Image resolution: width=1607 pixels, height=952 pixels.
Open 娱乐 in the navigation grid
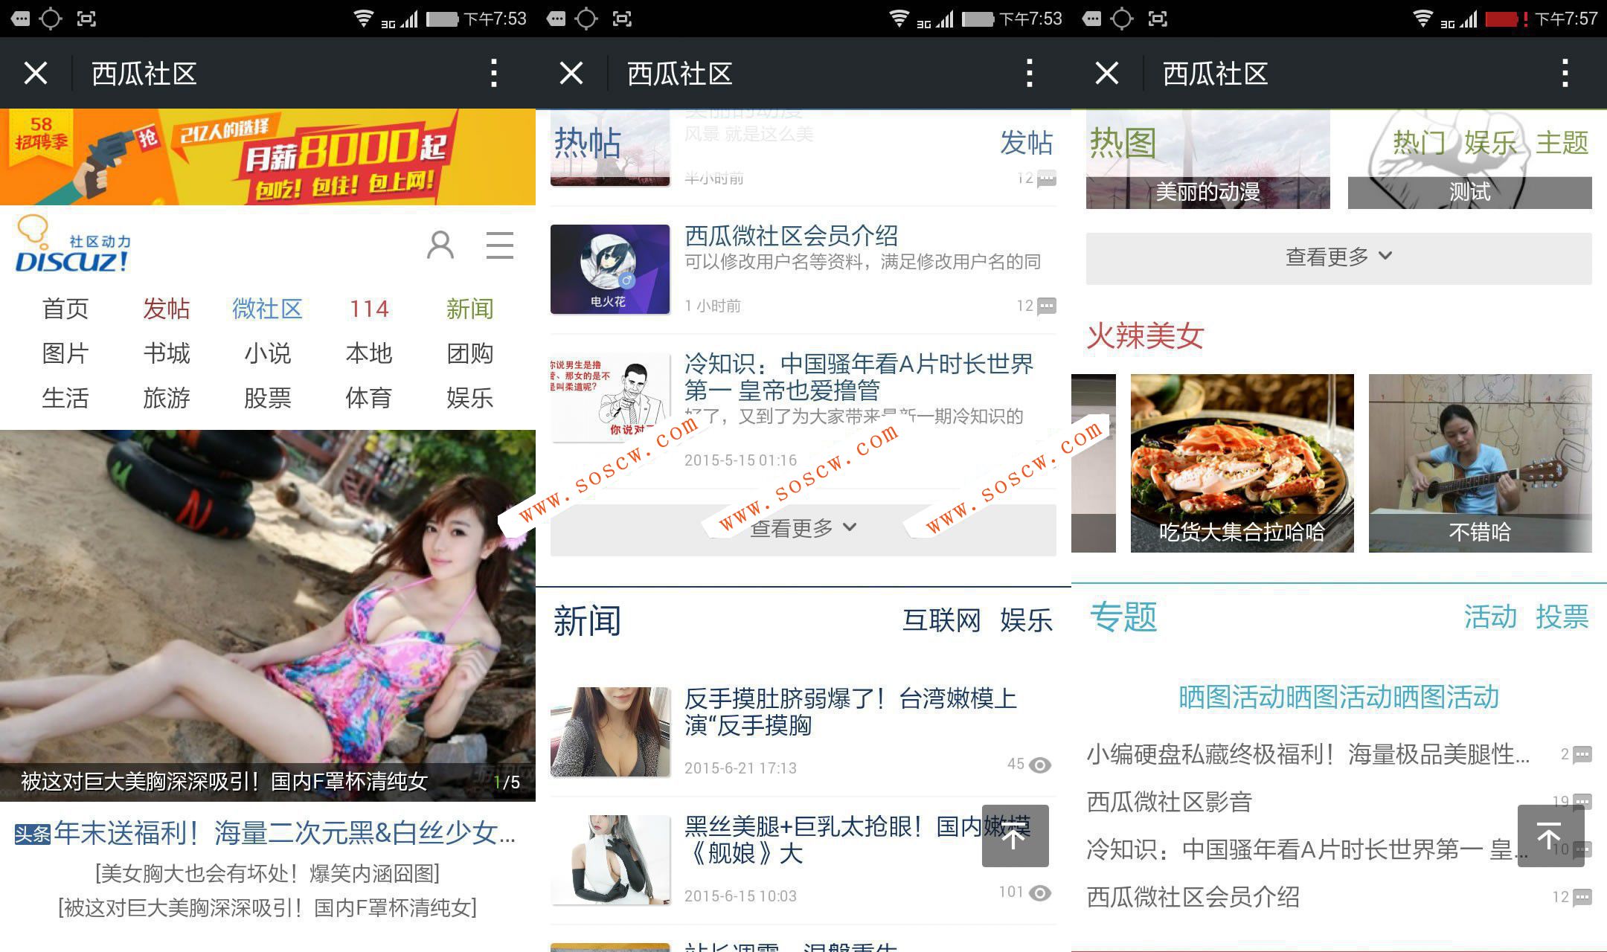[470, 398]
